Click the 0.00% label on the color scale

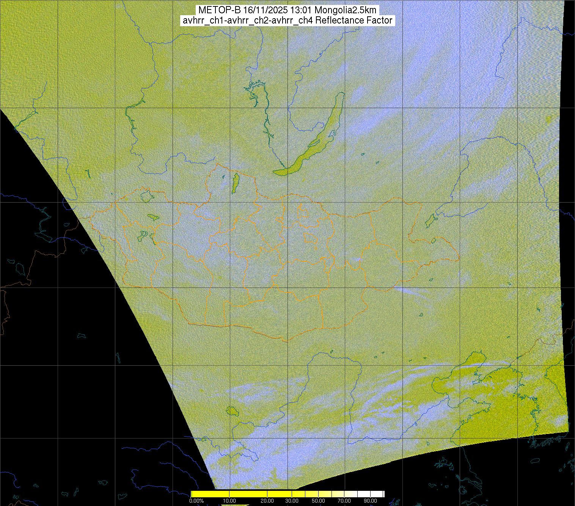coord(196,501)
